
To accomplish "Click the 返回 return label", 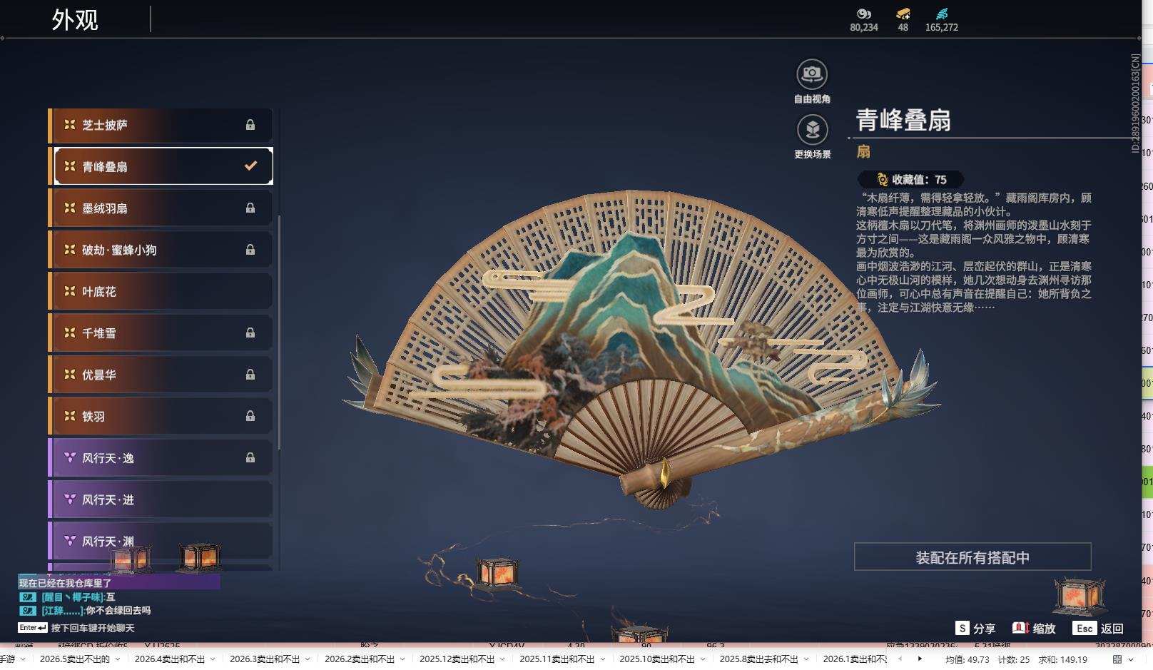I will pos(1112,629).
